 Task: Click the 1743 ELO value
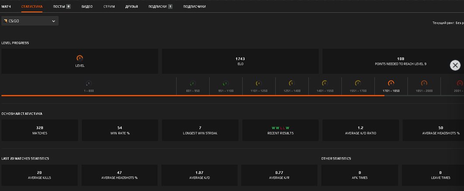(240, 59)
